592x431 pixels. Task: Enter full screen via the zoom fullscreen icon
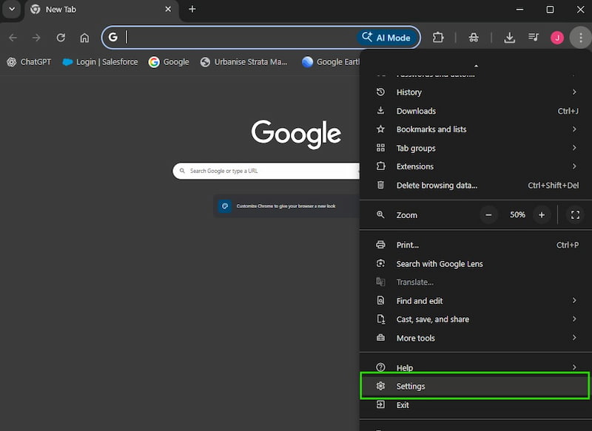[x=575, y=214]
